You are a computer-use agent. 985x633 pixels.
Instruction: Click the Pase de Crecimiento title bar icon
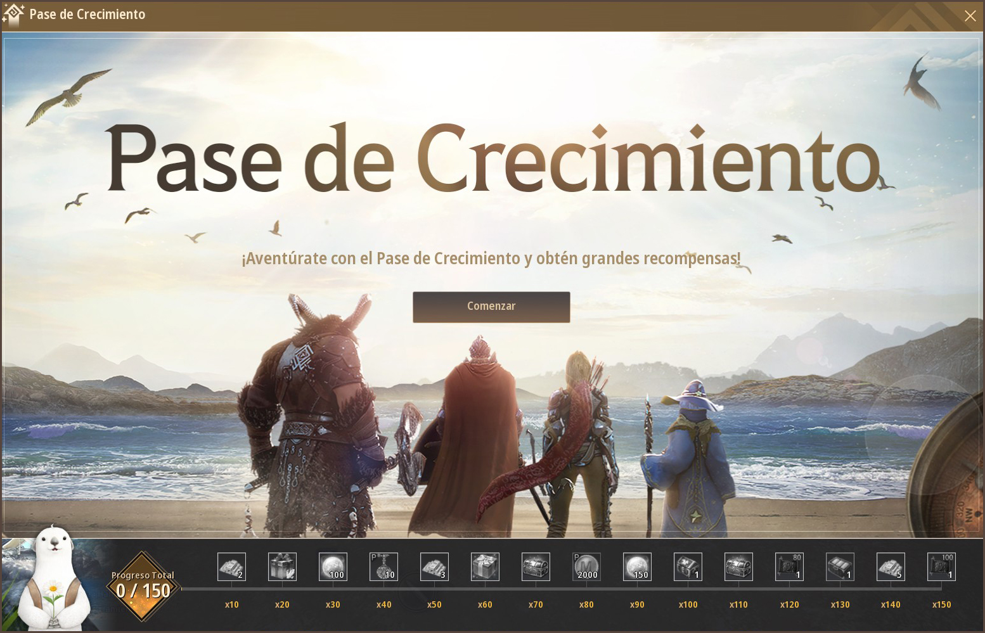click(x=13, y=15)
